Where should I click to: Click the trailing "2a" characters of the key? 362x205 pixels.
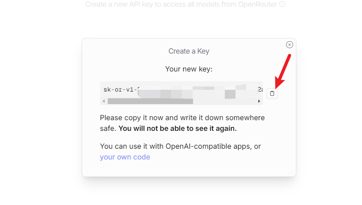(260, 89)
